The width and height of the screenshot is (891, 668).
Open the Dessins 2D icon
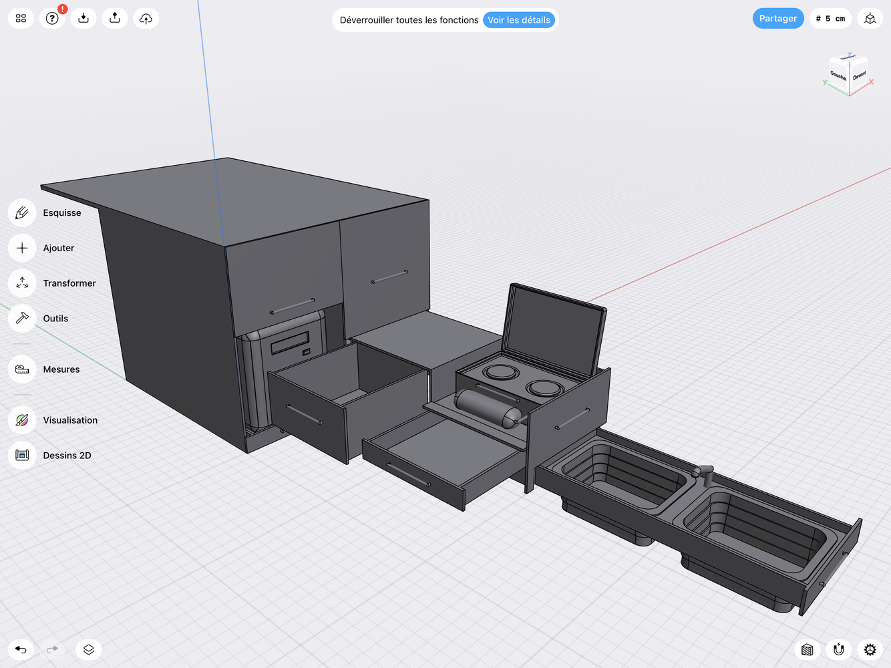point(22,456)
